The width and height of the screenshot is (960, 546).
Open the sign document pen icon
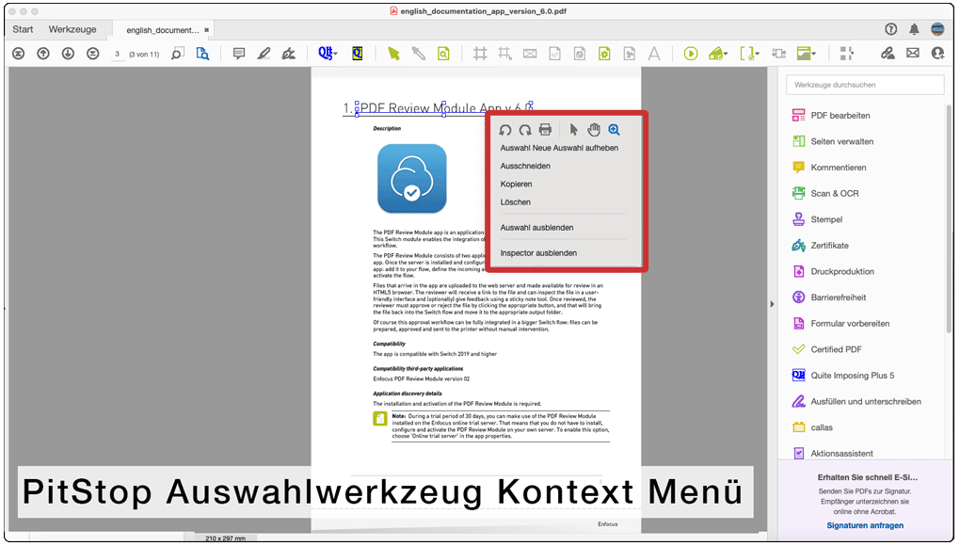289,54
